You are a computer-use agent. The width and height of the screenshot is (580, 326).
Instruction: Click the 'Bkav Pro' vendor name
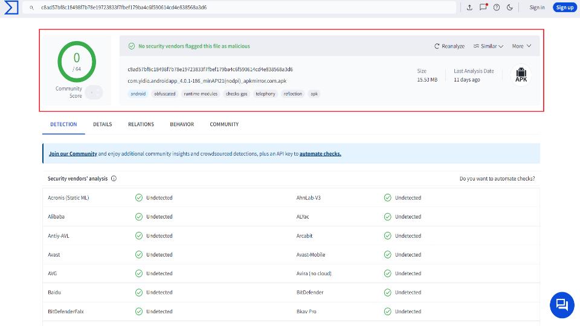coord(306,312)
